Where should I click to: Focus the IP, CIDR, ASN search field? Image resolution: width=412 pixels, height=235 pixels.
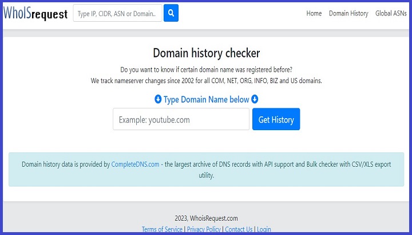[118, 13]
